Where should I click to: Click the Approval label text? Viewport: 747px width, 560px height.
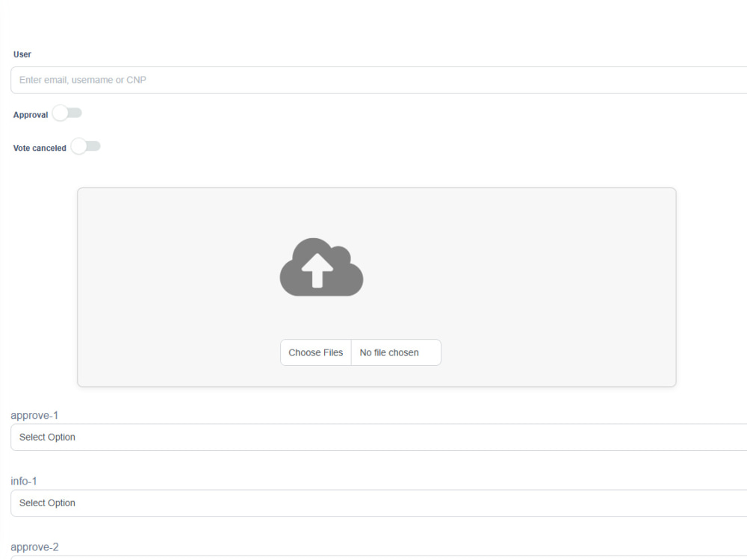[x=31, y=115]
